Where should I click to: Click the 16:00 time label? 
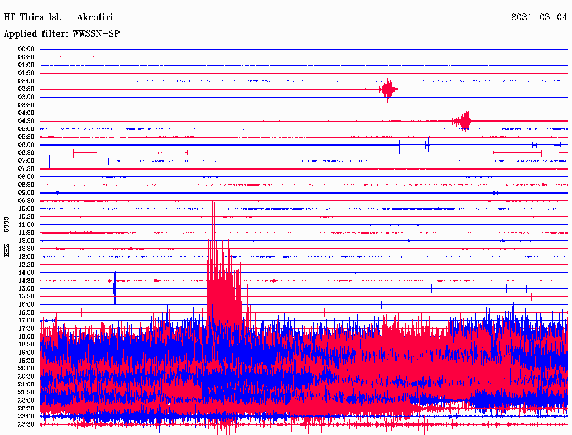pyautogui.click(x=26, y=304)
